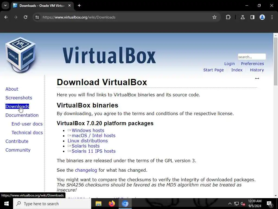Open the History link
The height and width of the screenshot is (209, 278).
257,70
